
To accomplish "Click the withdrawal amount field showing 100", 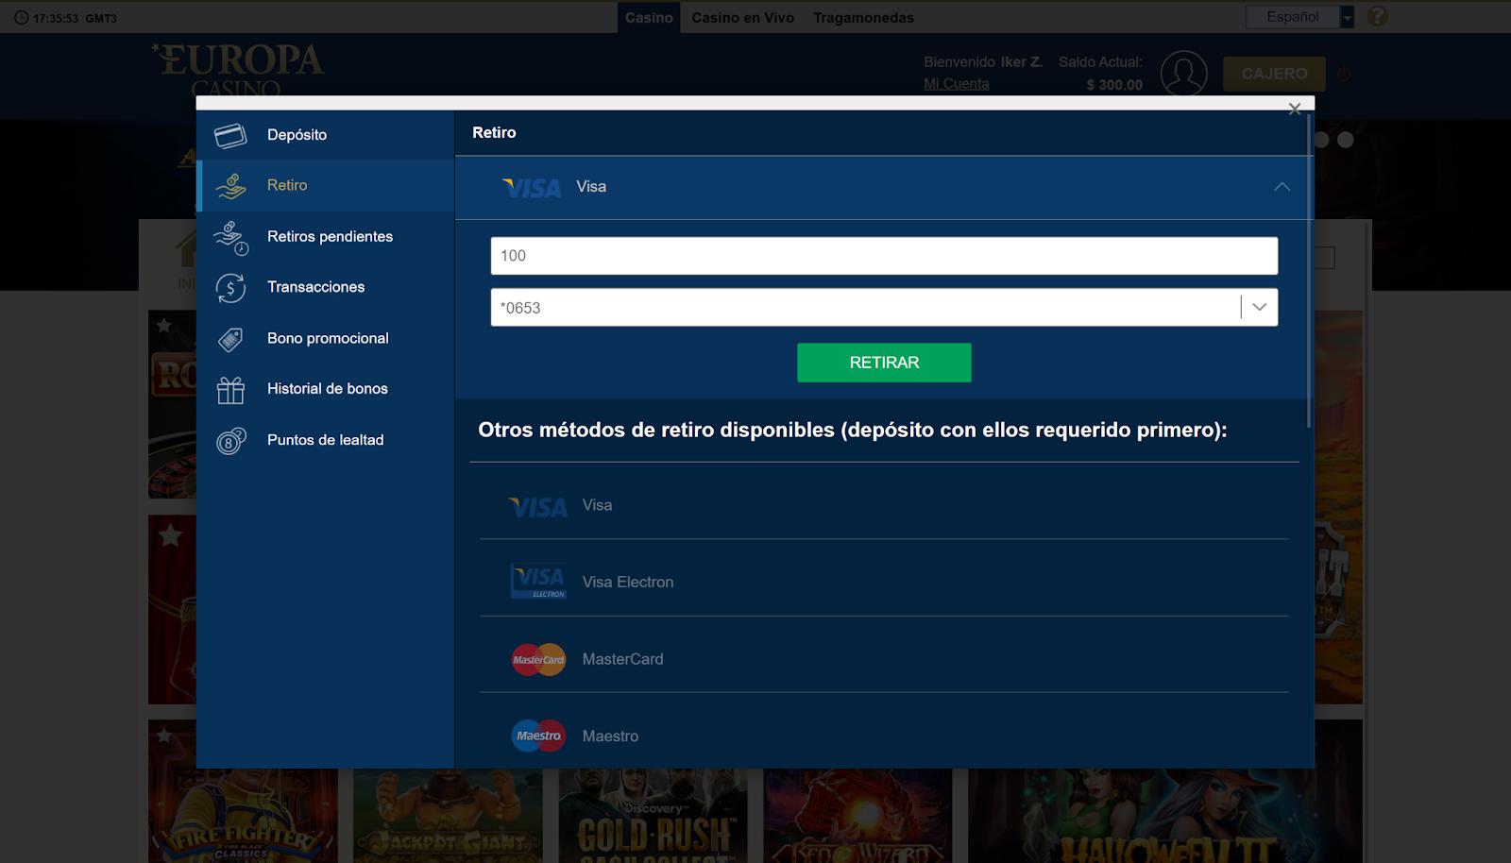I will [884, 256].
